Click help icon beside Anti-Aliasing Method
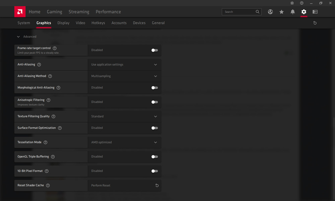Image resolution: width=335 pixels, height=201 pixels. [x=50, y=76]
